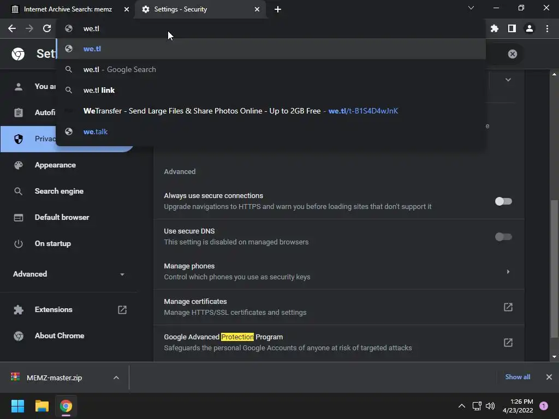Click the About Chrome logo icon
559x419 pixels.
tap(18, 336)
